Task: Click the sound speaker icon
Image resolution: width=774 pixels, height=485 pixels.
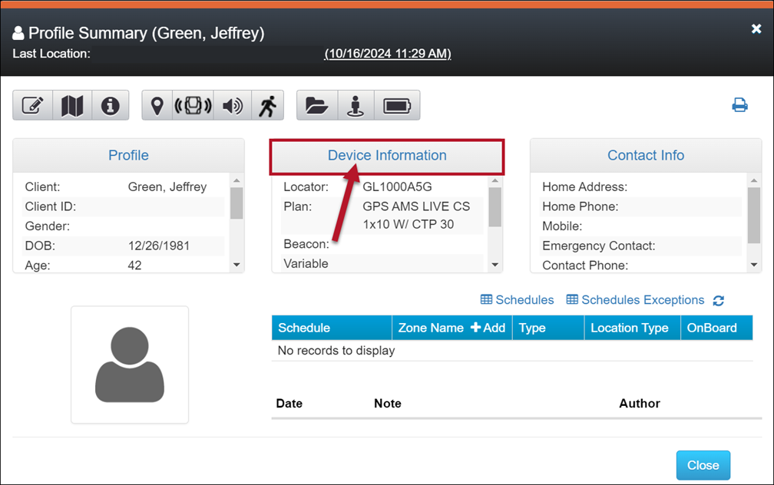Action: click(x=232, y=106)
